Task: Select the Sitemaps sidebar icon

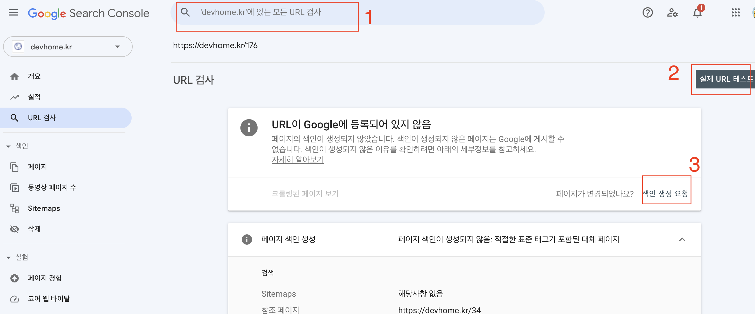Action: 14,208
